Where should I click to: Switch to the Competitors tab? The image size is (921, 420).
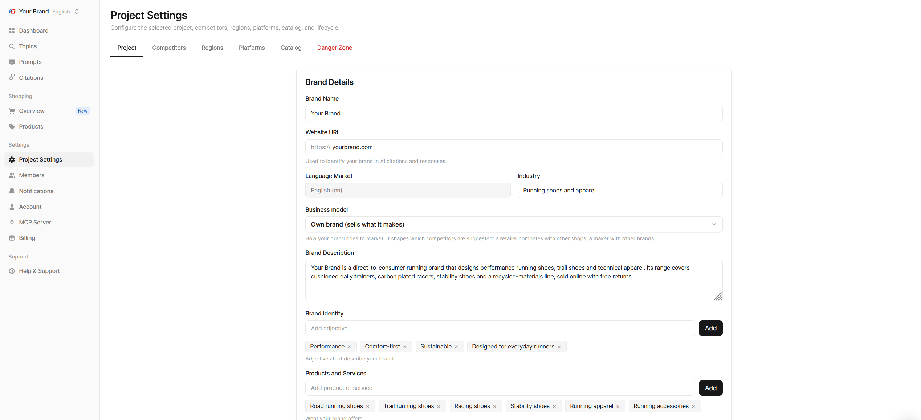169,48
